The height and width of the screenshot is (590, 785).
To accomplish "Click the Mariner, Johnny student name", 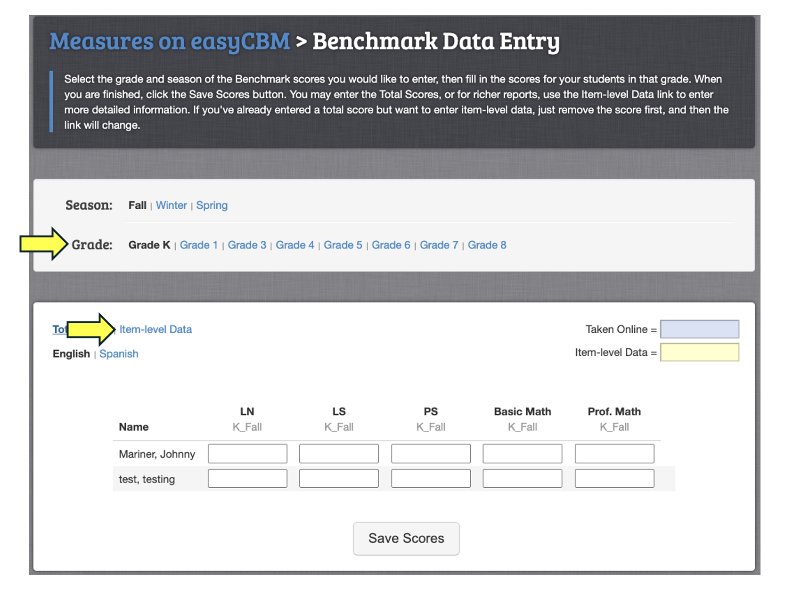I will [157, 454].
